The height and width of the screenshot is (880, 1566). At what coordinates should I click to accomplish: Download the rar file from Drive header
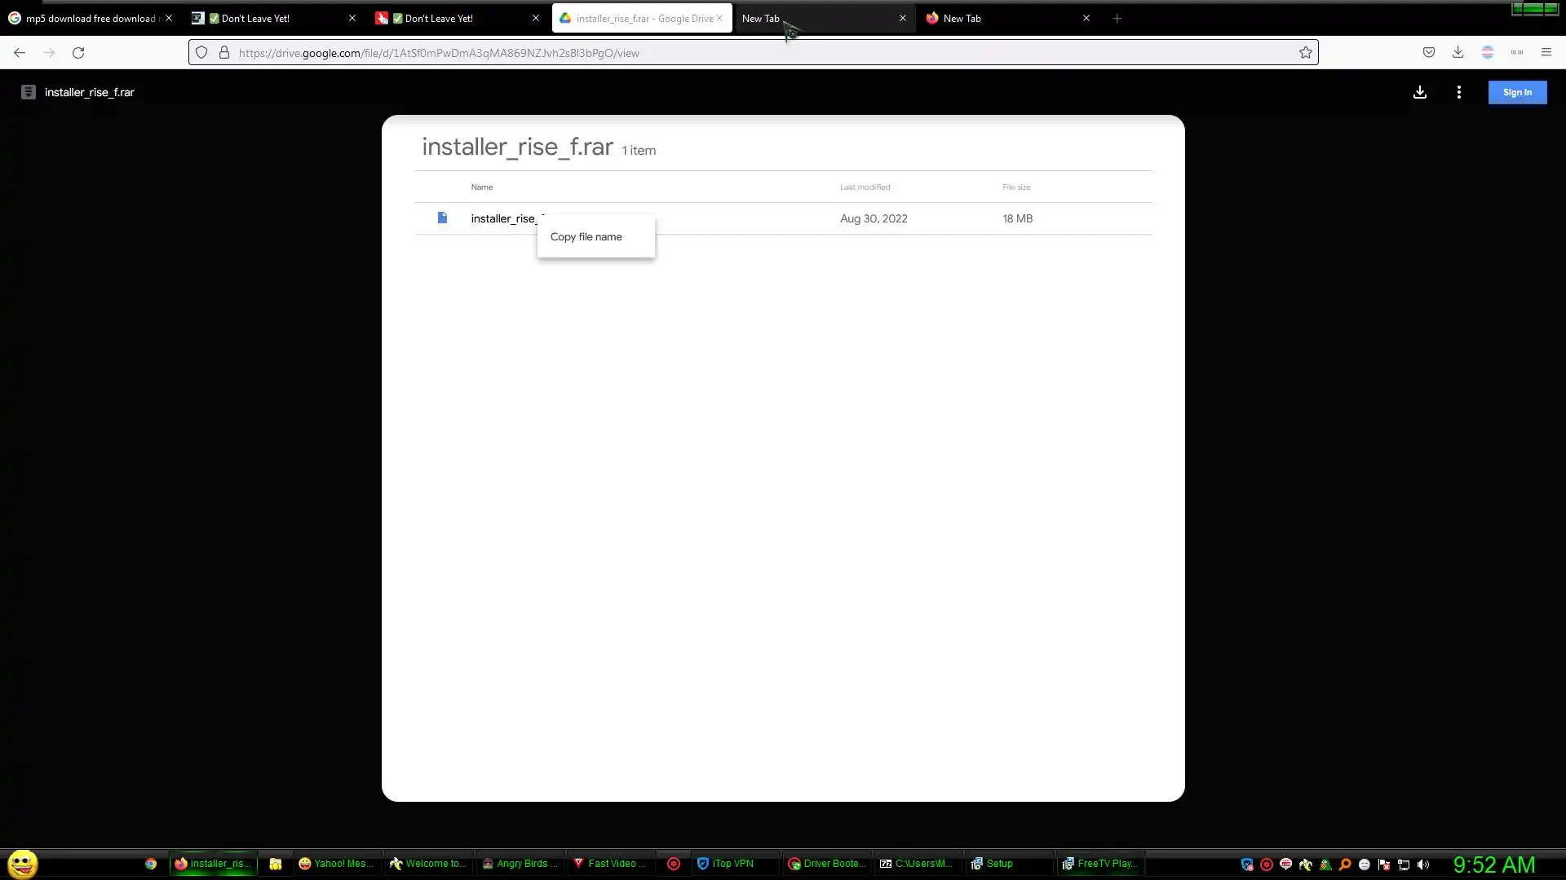point(1419,92)
